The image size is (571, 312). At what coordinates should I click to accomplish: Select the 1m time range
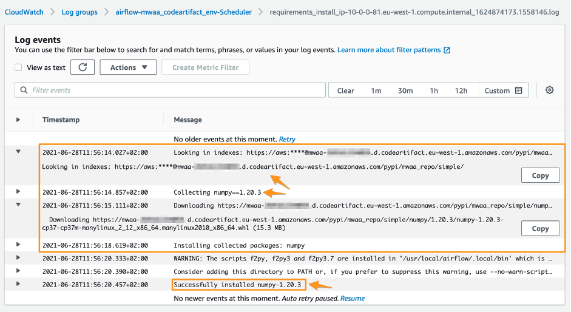(376, 90)
